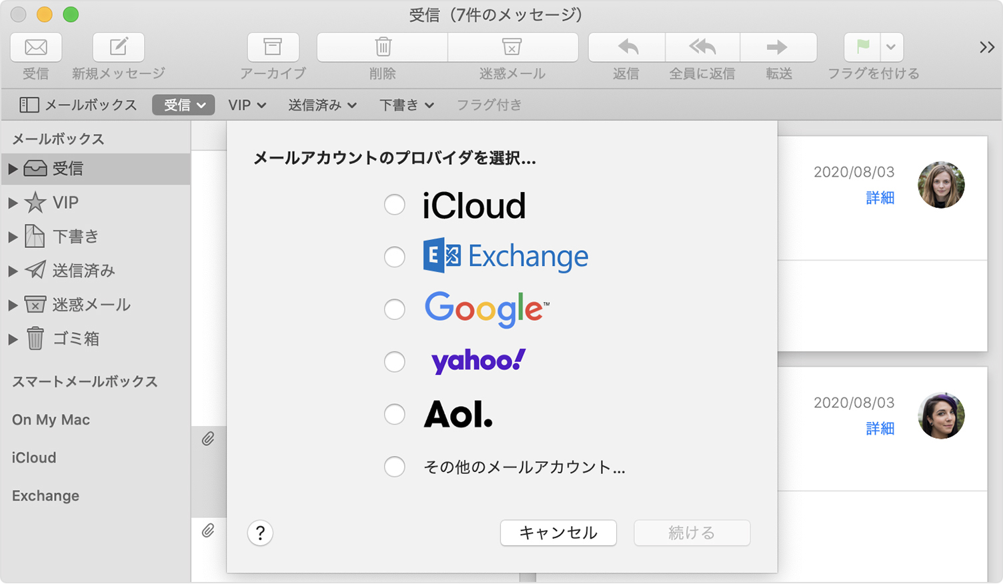Open the 送信済み favorites bar dropdown
This screenshot has width=1003, height=584.
tap(322, 105)
